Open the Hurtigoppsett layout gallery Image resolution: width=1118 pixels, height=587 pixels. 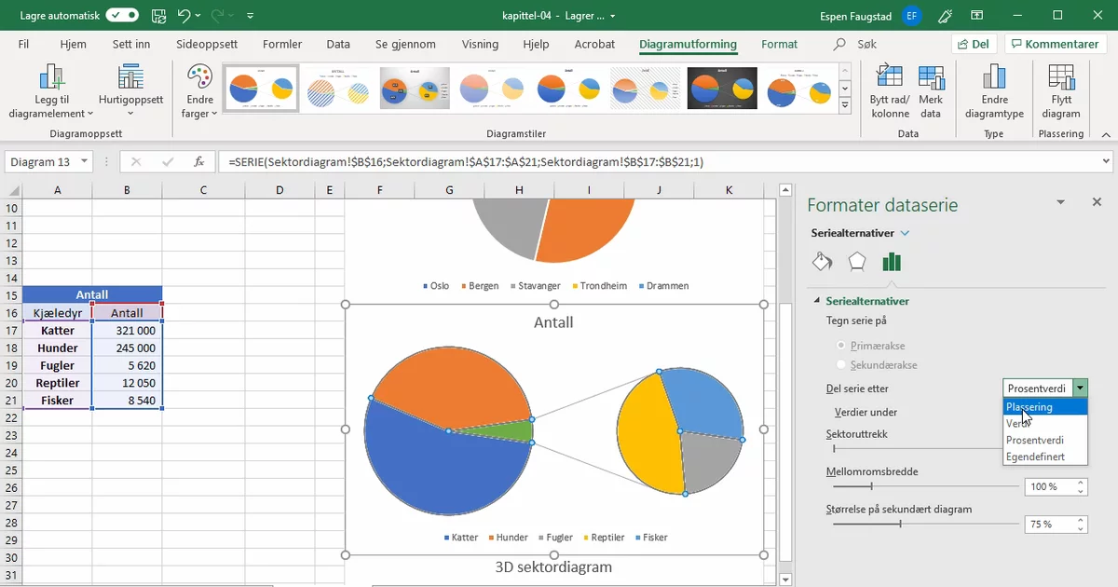click(x=130, y=92)
